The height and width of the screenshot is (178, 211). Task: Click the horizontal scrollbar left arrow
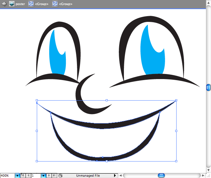[x=121, y=175]
